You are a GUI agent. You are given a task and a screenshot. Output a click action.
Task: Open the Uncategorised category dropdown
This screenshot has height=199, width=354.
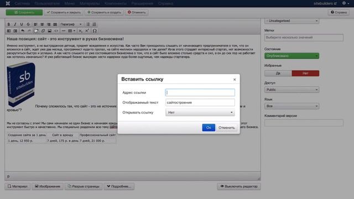(x=291, y=21)
